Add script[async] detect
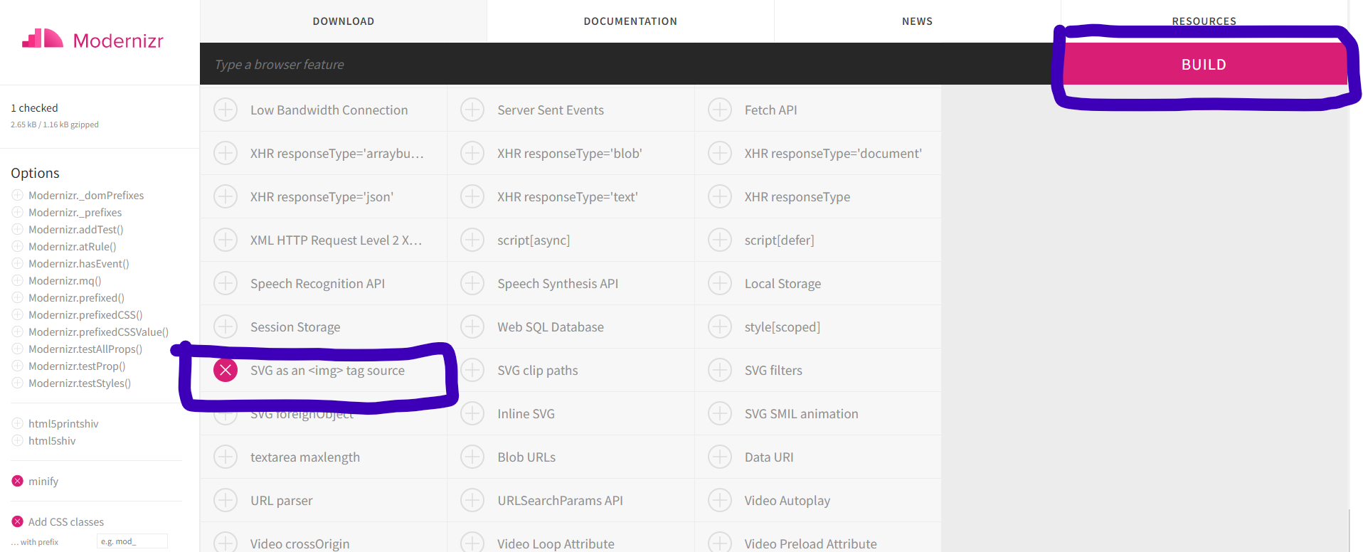The height and width of the screenshot is (552, 1363). 472,240
